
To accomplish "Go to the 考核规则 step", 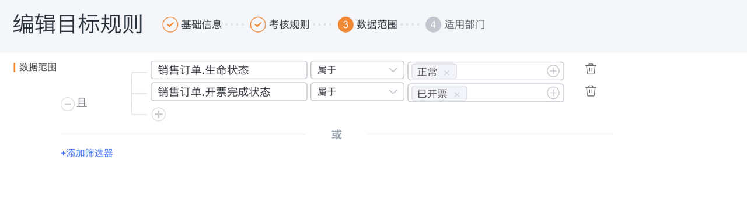I will pyautogui.click(x=280, y=24).
